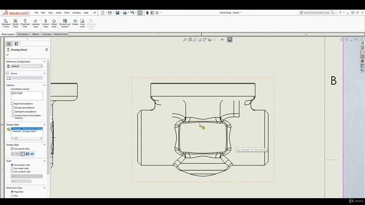Open the Tools menu

pyautogui.click(x=67, y=13)
